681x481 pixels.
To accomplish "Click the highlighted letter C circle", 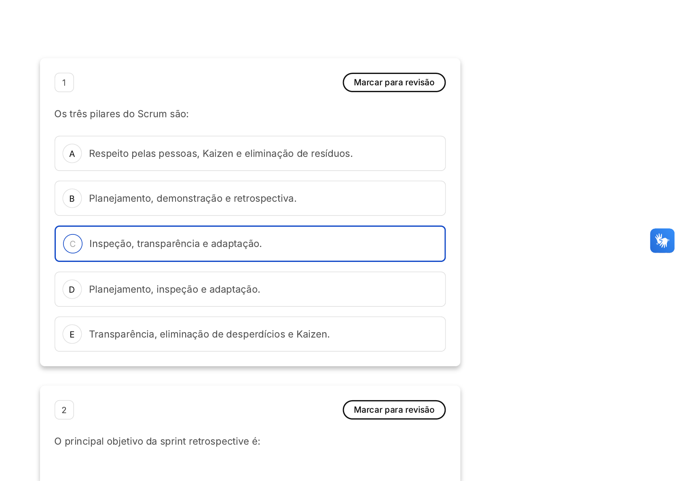I will 73,244.
